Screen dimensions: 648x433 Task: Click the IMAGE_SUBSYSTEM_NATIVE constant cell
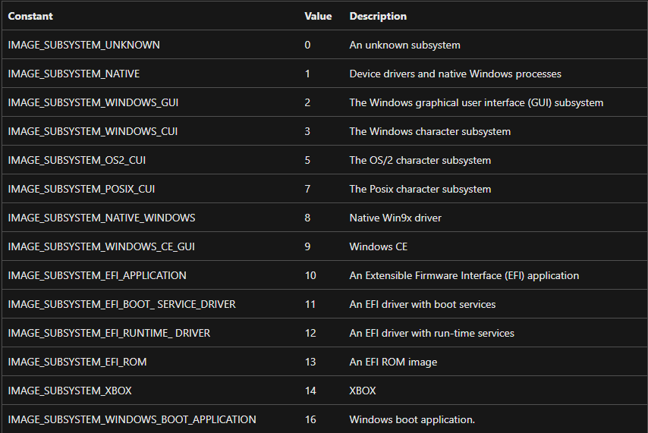tap(74, 74)
